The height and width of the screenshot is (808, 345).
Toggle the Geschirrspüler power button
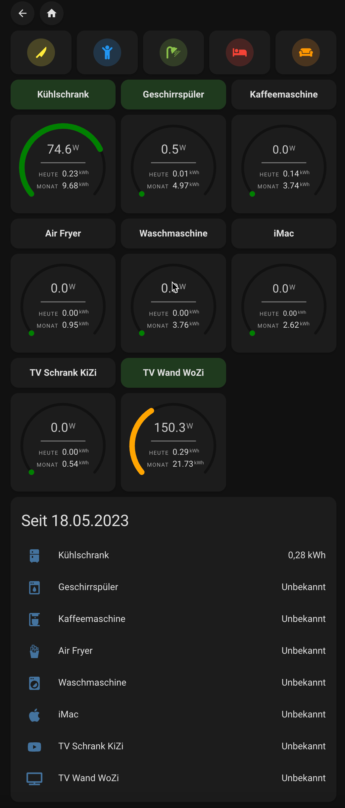click(x=173, y=95)
